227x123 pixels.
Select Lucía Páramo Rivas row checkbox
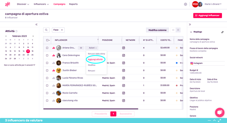(x=47, y=78)
